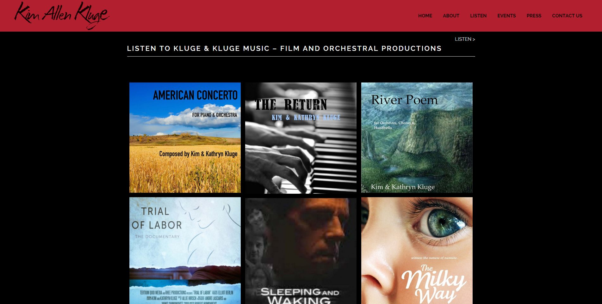This screenshot has height=304, width=602.
Task: Open the American Concerto album cover
Action: [185, 138]
